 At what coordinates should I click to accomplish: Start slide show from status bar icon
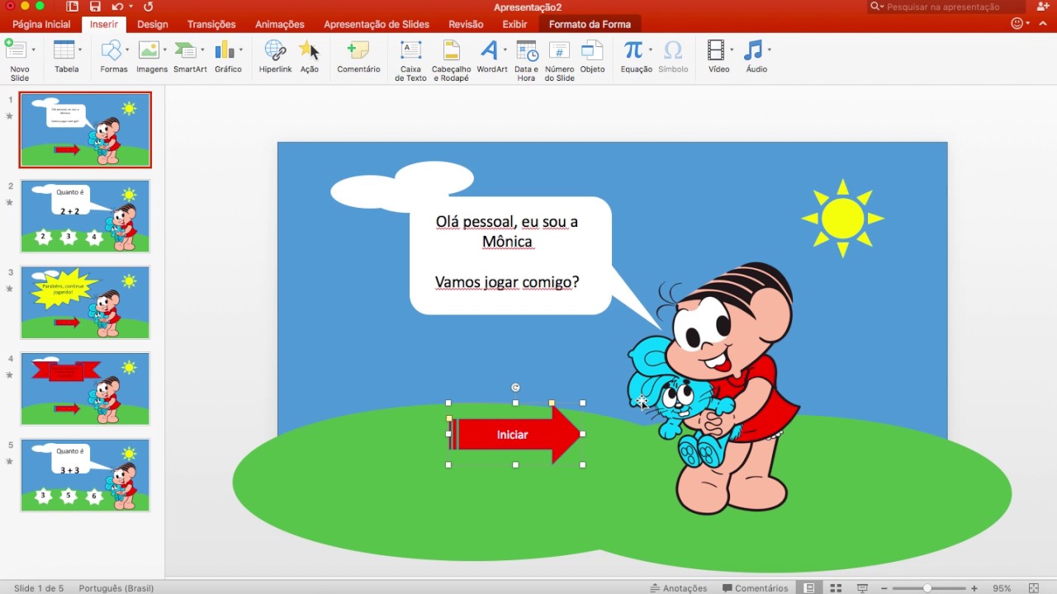862,588
